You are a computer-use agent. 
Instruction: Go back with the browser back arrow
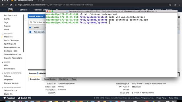(x=3, y=5)
